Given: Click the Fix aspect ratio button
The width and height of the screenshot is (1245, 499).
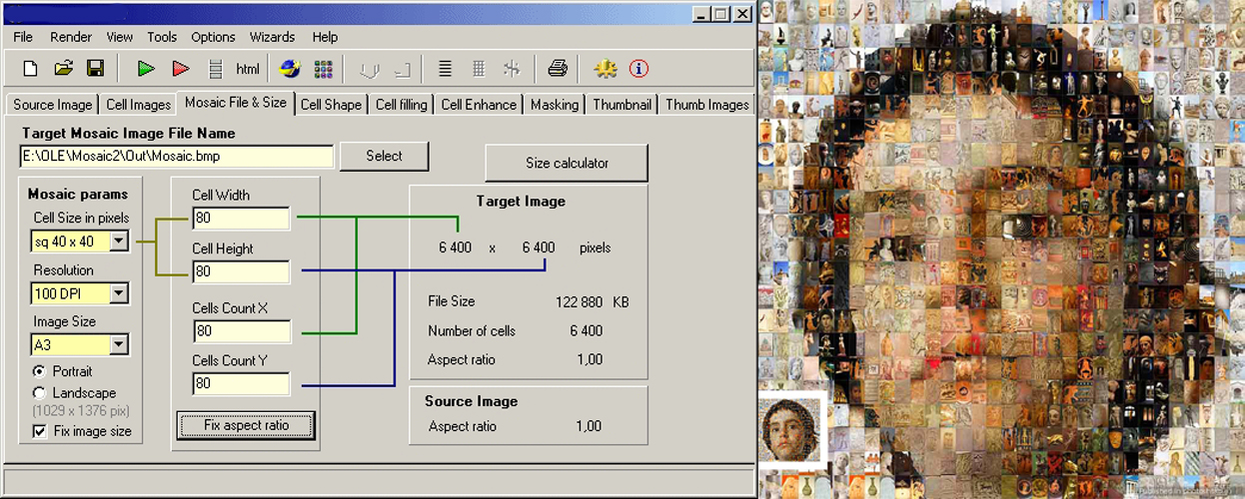Looking at the screenshot, I should click(x=246, y=425).
